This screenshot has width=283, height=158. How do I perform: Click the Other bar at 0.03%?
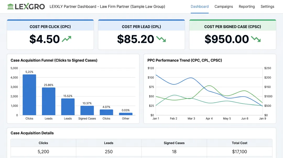coord(126,114)
